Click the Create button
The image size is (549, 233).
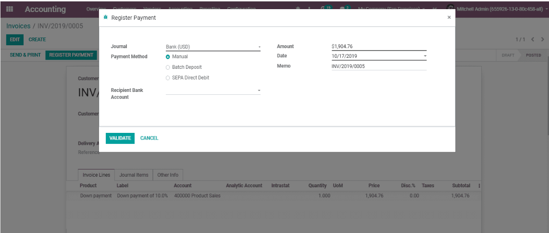click(37, 39)
